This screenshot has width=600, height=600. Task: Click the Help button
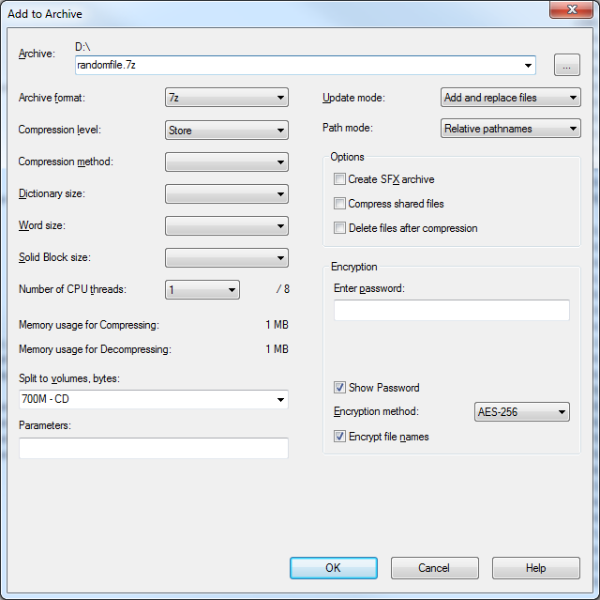point(535,568)
